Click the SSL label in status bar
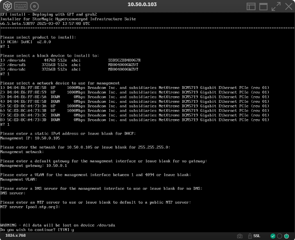The height and width of the screenshot is (240, 295). (x=256, y=236)
